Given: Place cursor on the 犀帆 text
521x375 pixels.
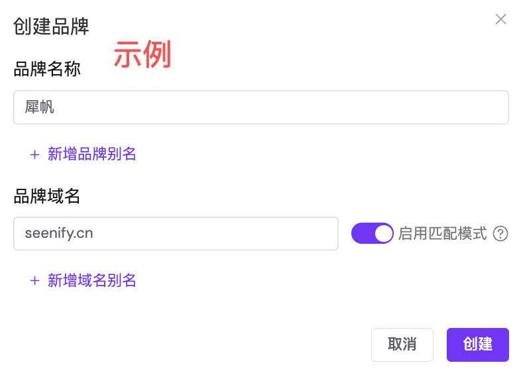Looking at the screenshot, I should tap(39, 107).
